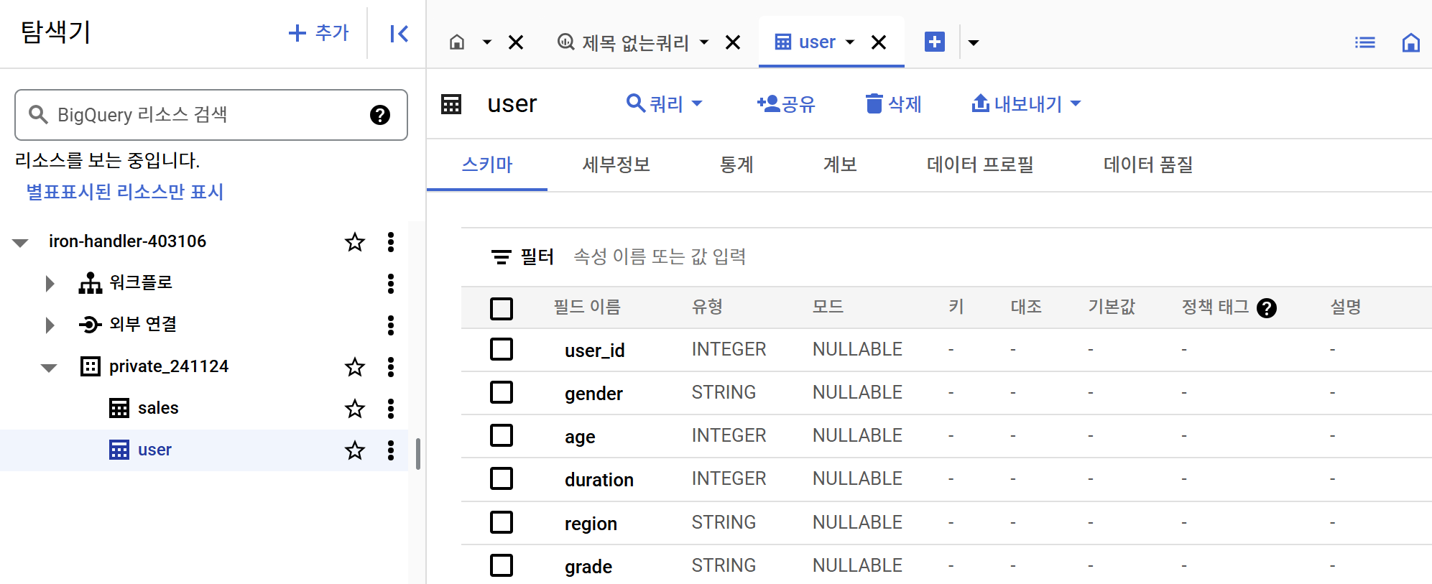Collapse the explorer panel with the arrow icon
This screenshot has height=584, width=1432.
point(399,34)
